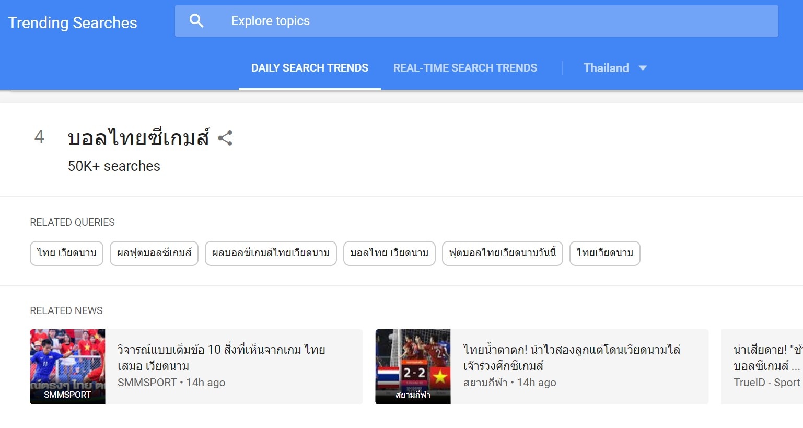Click the Trending Searches header link
Screen dimensions: 803x428
click(x=72, y=22)
